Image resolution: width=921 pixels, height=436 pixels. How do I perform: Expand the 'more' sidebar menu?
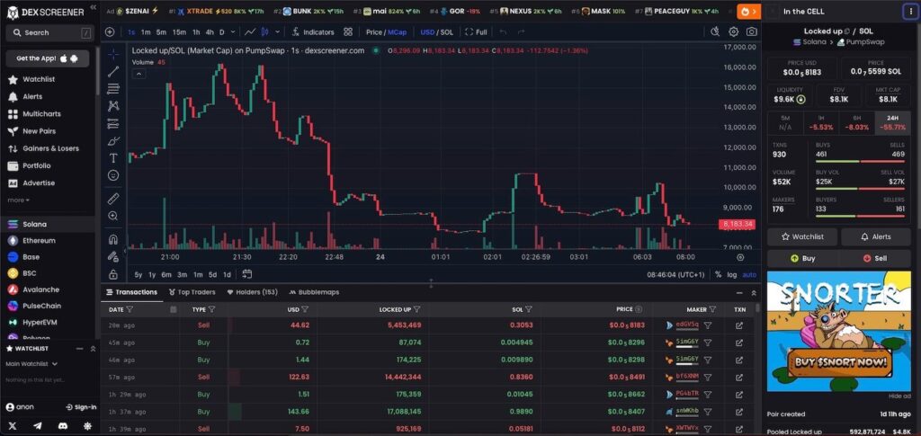[x=18, y=200]
